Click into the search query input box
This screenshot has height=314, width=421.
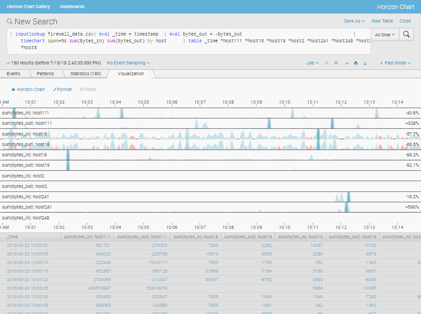point(189,41)
